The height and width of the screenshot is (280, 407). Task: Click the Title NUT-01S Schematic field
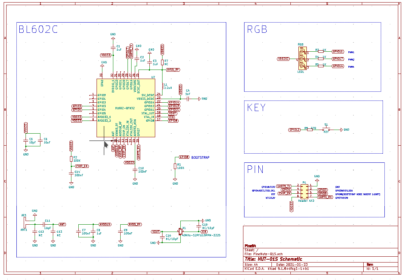[274, 259]
